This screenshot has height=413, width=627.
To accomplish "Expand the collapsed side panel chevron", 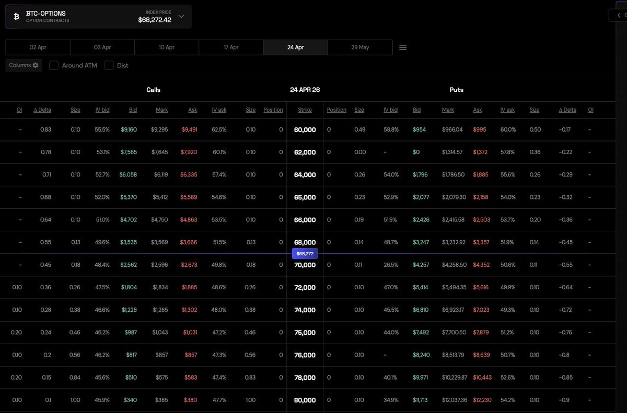I will tap(619, 15).
